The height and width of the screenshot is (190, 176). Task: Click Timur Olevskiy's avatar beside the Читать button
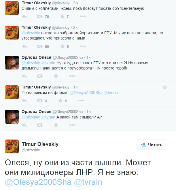click(12, 146)
